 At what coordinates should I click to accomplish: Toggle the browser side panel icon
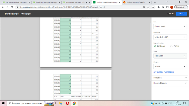(167, 7)
